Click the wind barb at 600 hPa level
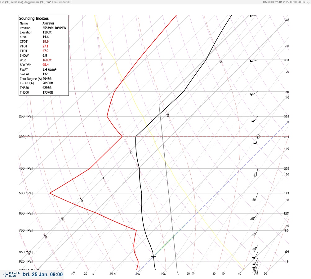Screen dimensions: 311x279 (254, 217)
